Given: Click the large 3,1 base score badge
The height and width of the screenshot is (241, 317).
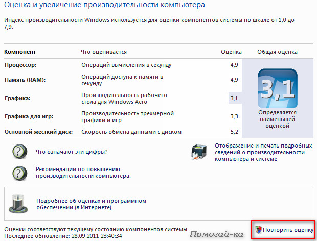Looking at the screenshot, I should (x=277, y=88).
